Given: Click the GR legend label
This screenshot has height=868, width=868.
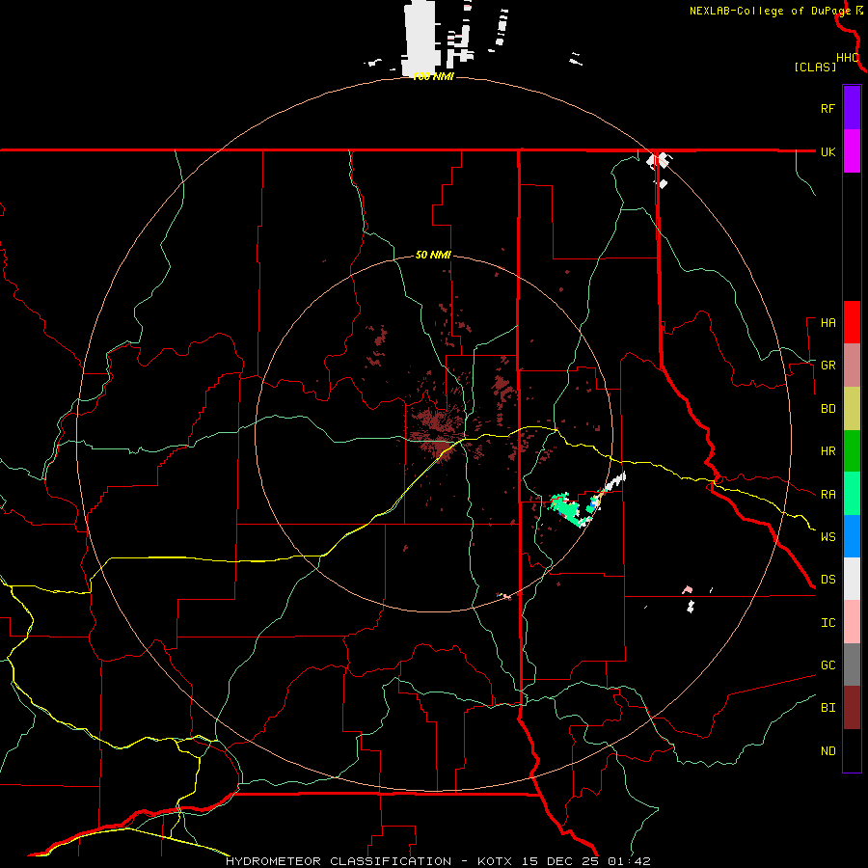Looking at the screenshot, I should point(827,366).
